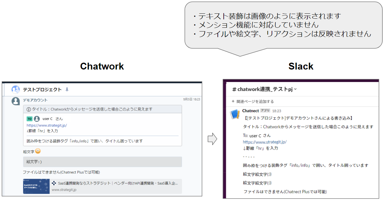Click ファイルはできません text in Chatwork

click(x=61, y=172)
